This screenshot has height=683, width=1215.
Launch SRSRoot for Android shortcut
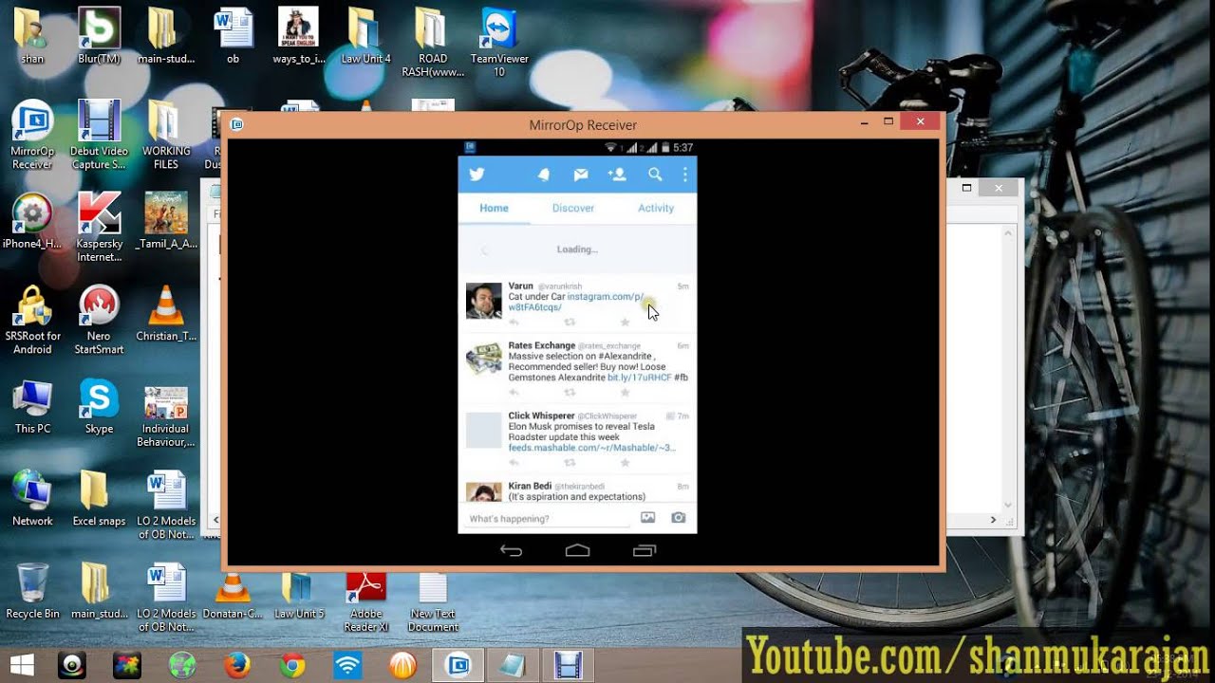point(32,321)
